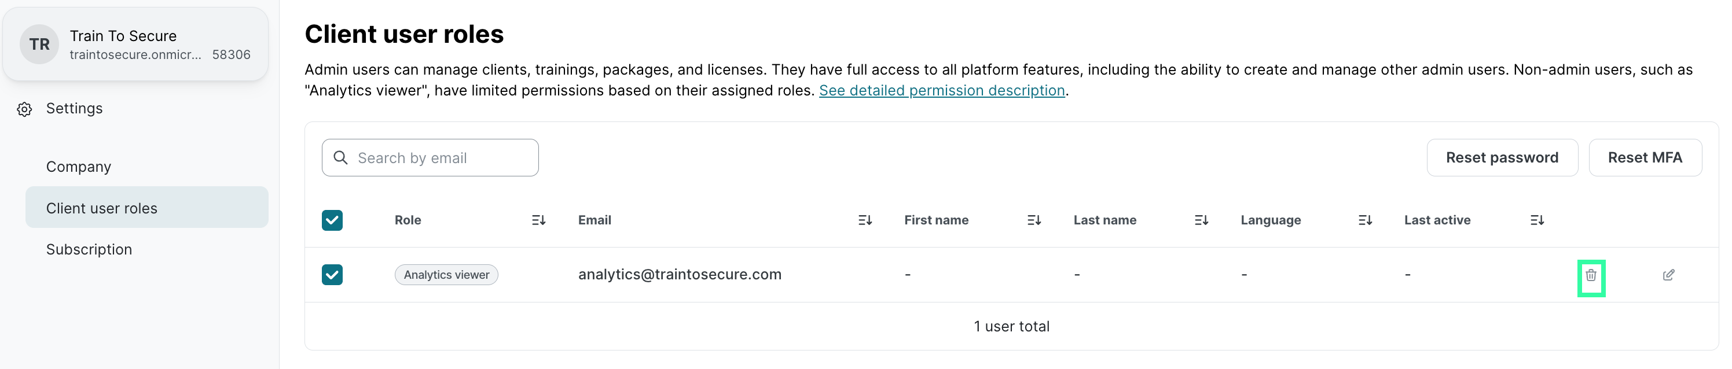Select Client user roles in sidebar
This screenshot has height=369, width=1732.
point(101,208)
